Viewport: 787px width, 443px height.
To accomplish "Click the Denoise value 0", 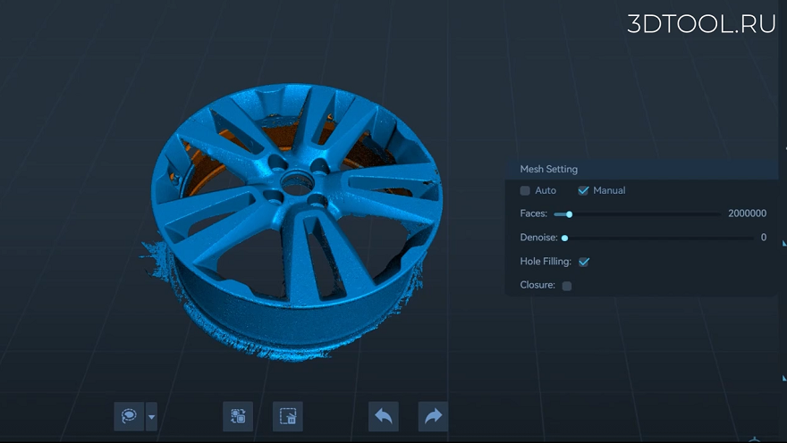I will coord(764,238).
